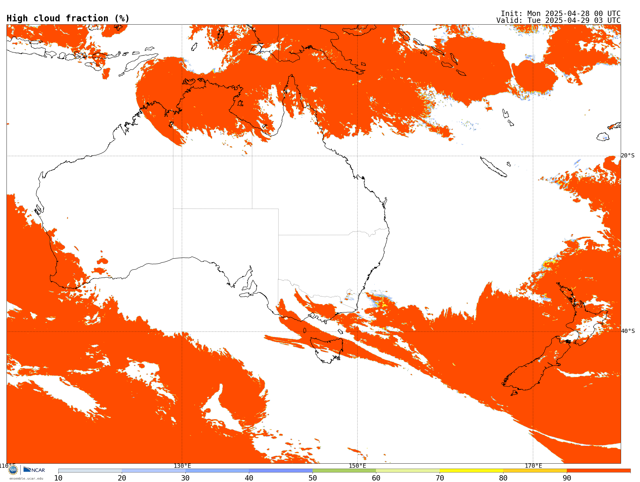Click the colorbar tick label 40
This screenshot has height=482, width=640.
coord(249,478)
